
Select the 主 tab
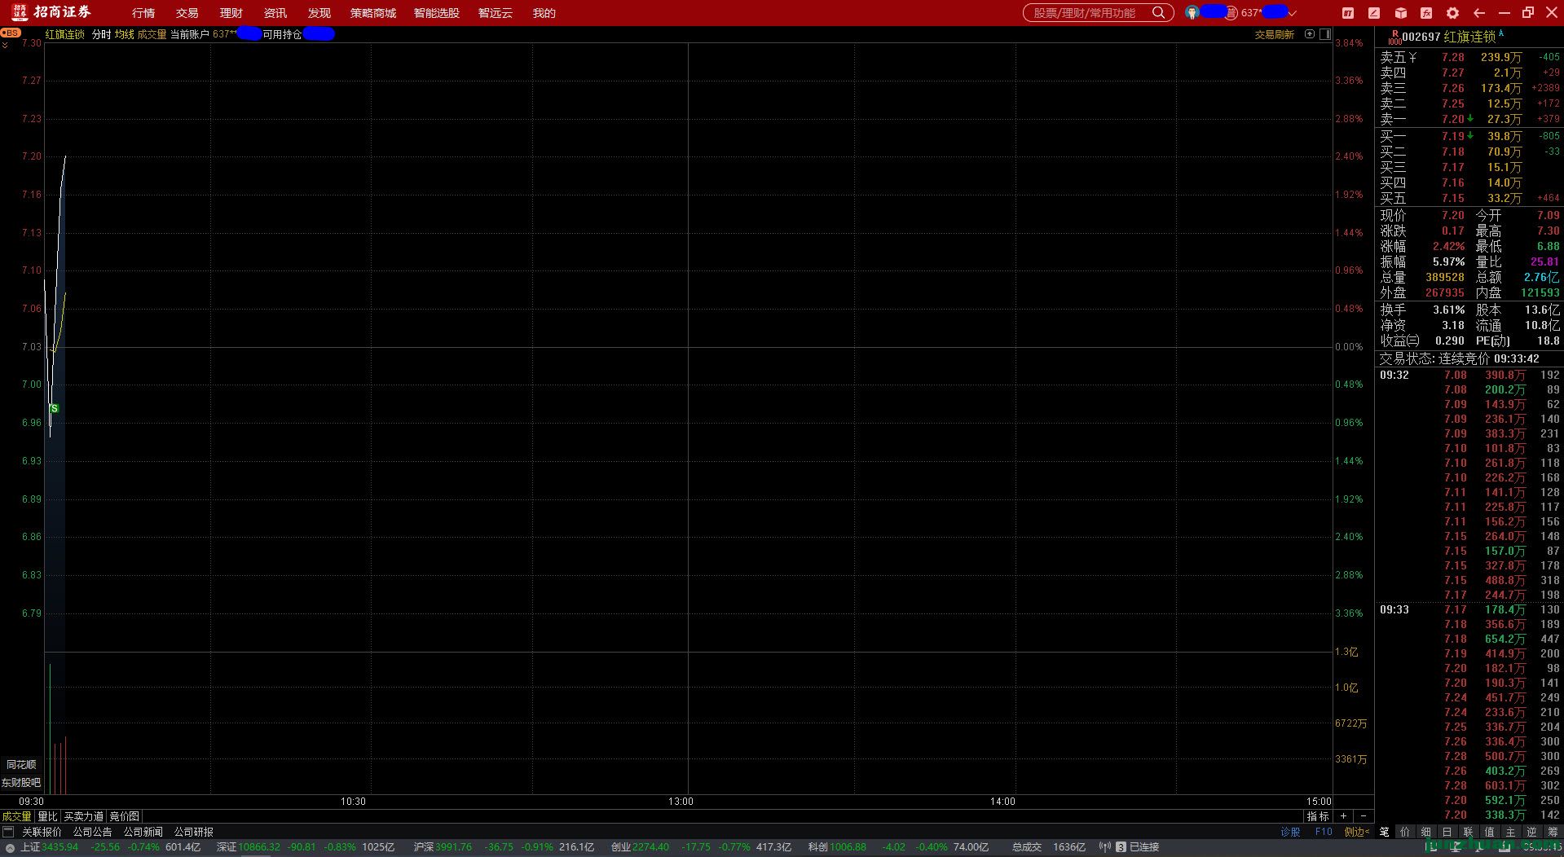point(1511,832)
